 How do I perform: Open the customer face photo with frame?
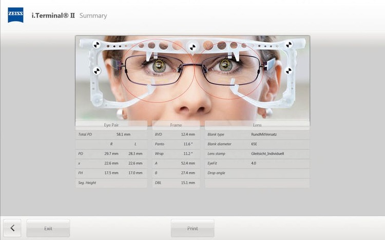[x=192, y=78]
